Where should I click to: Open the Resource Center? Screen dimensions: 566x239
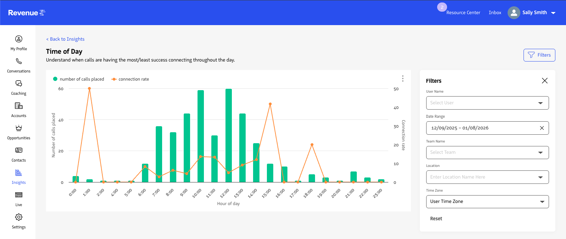coord(463,13)
